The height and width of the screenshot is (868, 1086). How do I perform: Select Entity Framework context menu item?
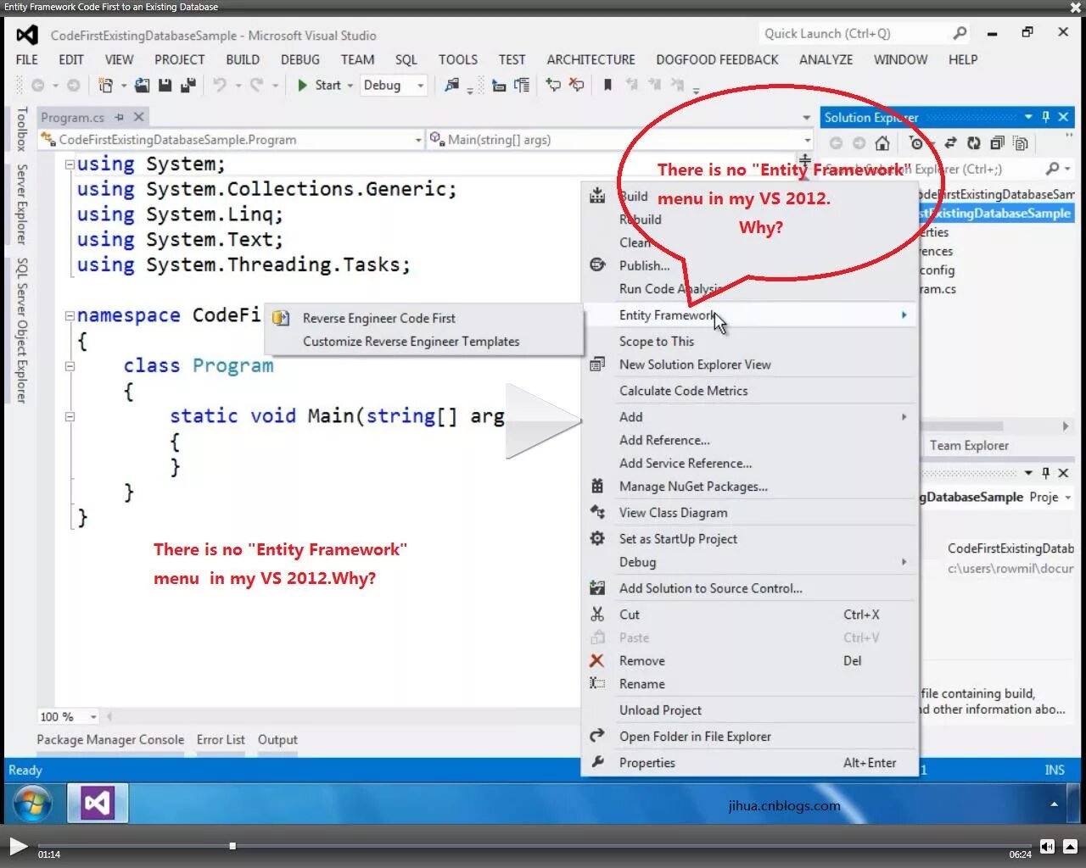pos(750,315)
